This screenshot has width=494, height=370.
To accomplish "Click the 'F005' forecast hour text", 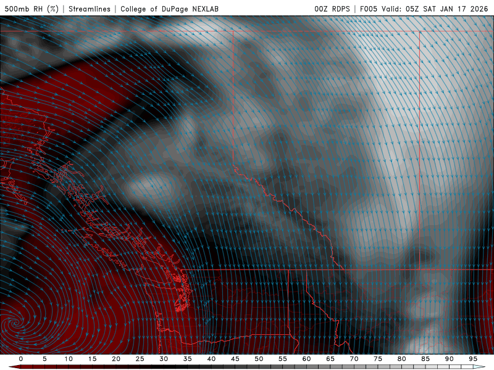I will coord(368,9).
